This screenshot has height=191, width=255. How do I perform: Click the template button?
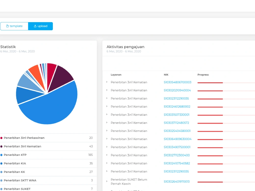coord(14,26)
